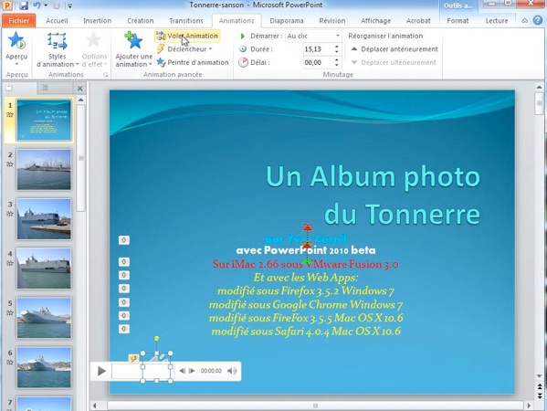Screen dimensions: 547x411
Task: Click text 'Et avec les Web Apps:'
Action: pyautogui.click(x=306, y=278)
